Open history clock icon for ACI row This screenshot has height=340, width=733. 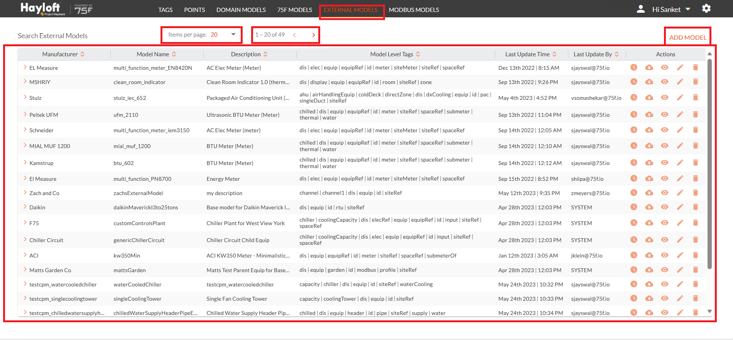pos(633,255)
